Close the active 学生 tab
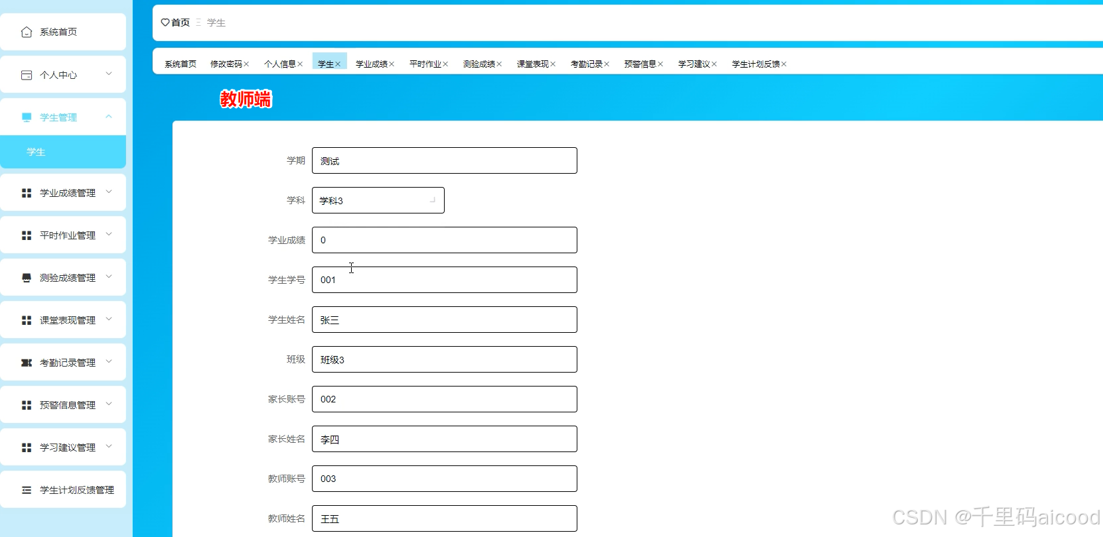The height and width of the screenshot is (537, 1103). tap(338, 64)
